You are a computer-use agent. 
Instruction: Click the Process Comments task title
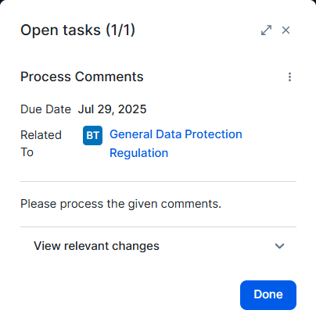click(82, 77)
